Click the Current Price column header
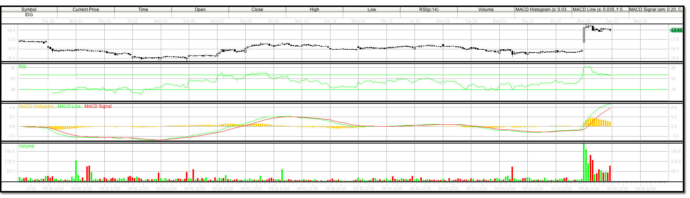Viewport: 690px width, 198px height. pos(86,10)
